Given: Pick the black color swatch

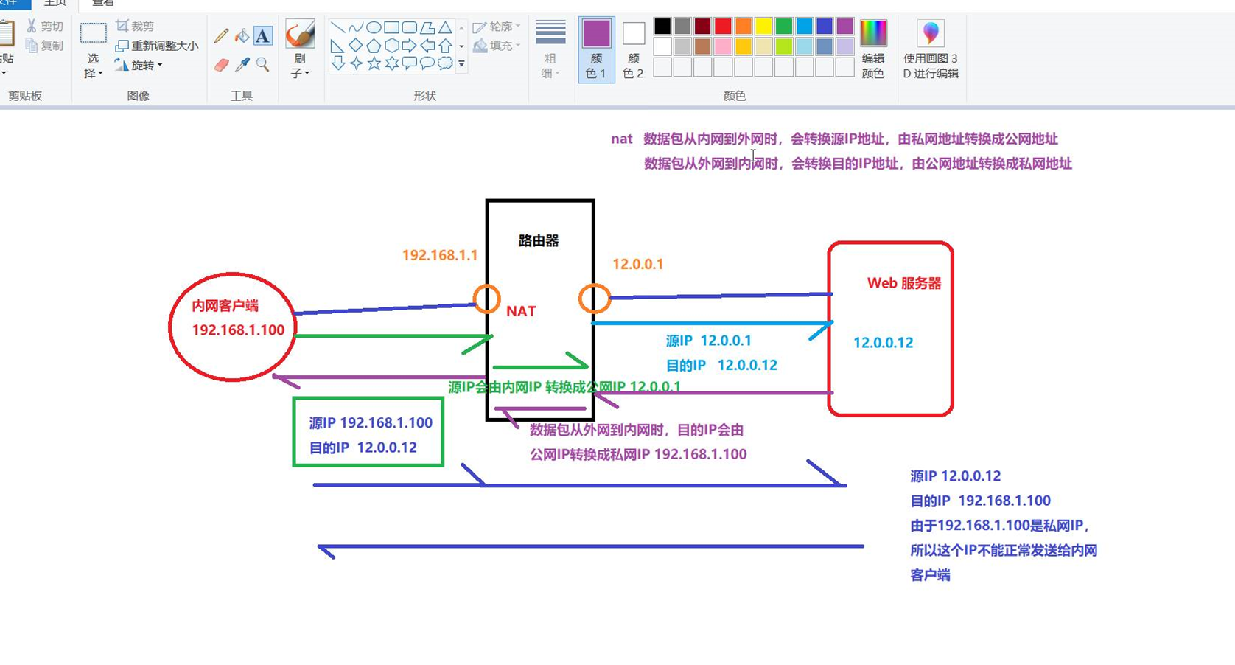Looking at the screenshot, I should pos(662,27).
